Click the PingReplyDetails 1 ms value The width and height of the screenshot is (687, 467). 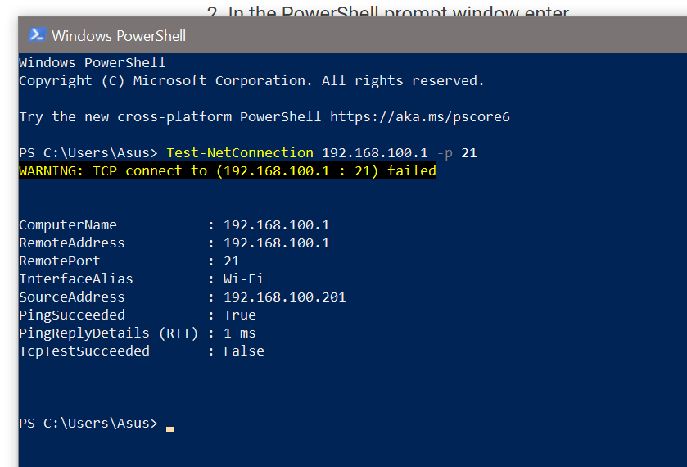240,333
